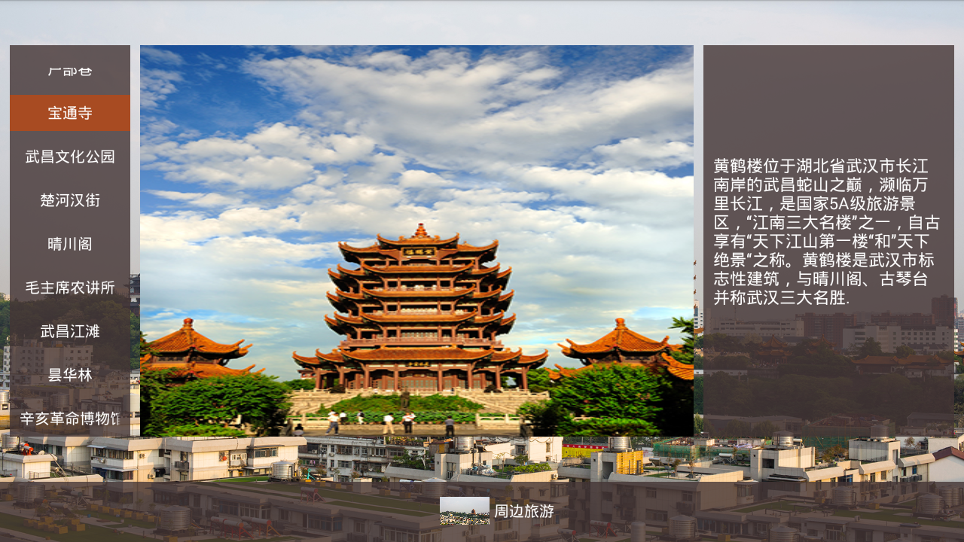964x542 pixels.
Task: Select the 晴川阁 attraction
Action: click(x=70, y=244)
